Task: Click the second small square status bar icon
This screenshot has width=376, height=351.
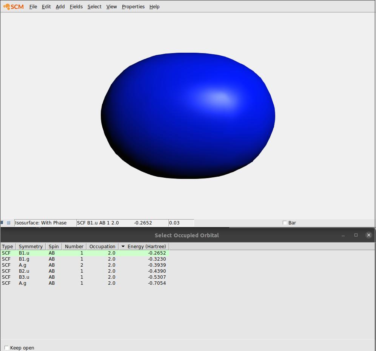Action: point(8,223)
